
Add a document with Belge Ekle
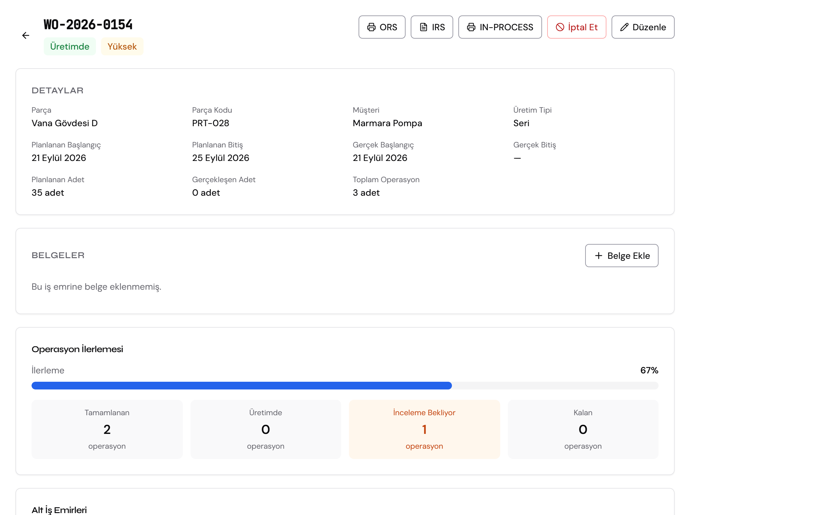[x=622, y=256]
